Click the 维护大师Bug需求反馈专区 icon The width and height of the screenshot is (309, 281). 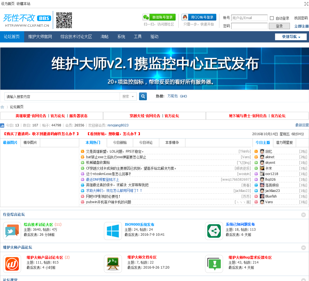click(x=214, y=264)
